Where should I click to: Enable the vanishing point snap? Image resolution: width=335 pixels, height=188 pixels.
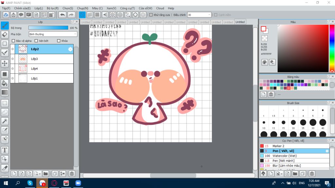click(x=105, y=15)
